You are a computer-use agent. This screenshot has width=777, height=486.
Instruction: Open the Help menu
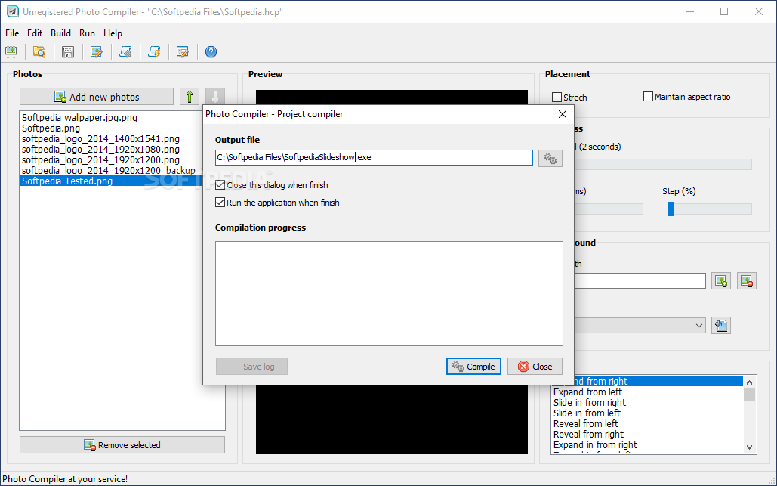113,33
